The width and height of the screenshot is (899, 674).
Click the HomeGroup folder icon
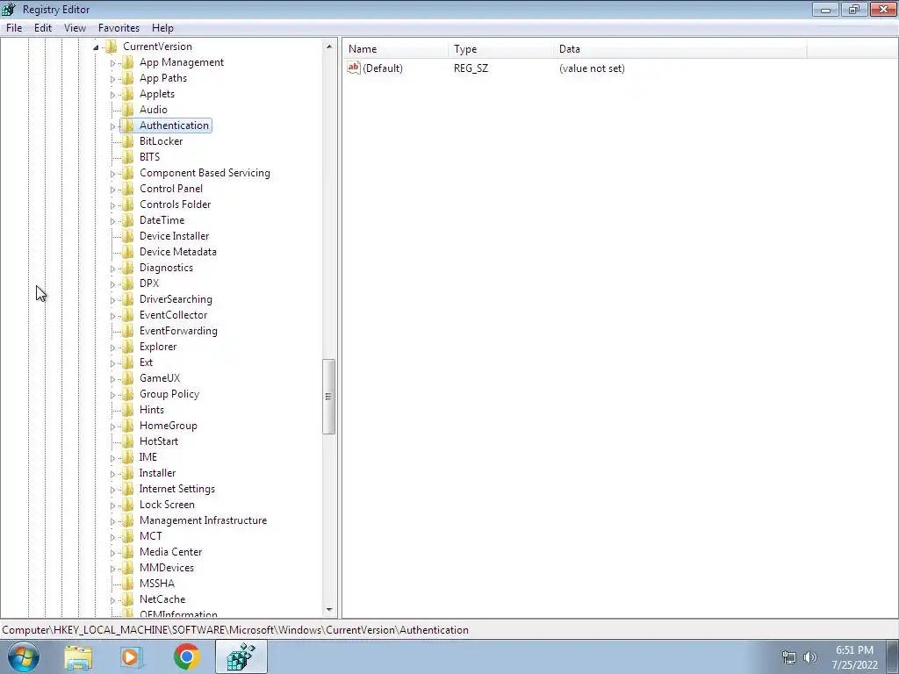128,426
